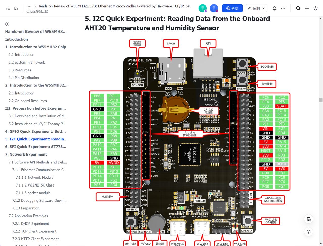
Task: Click the 已经保存到云端 saved status text
Action: 37,11
